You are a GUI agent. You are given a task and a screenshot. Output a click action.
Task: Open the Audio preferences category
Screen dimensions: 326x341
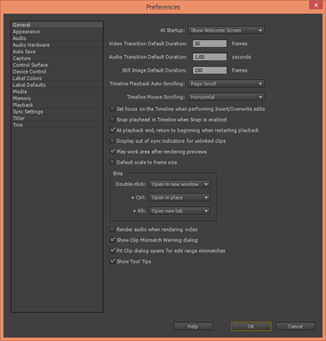57,38
